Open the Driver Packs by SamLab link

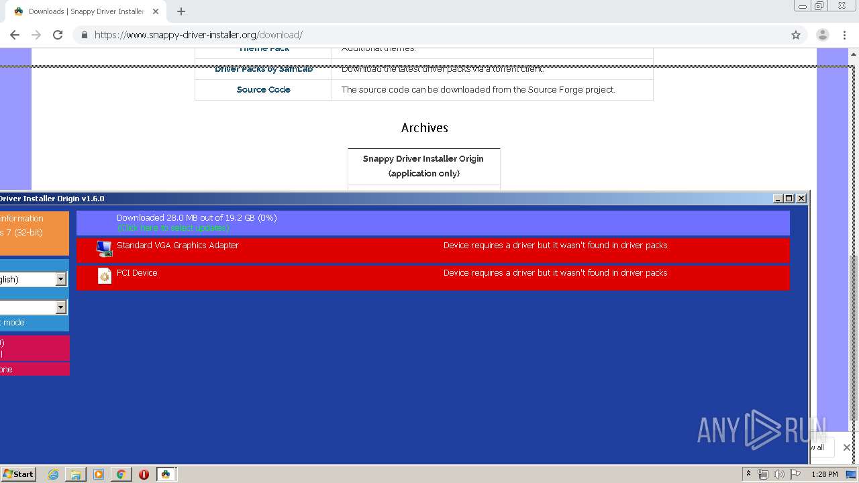point(263,68)
